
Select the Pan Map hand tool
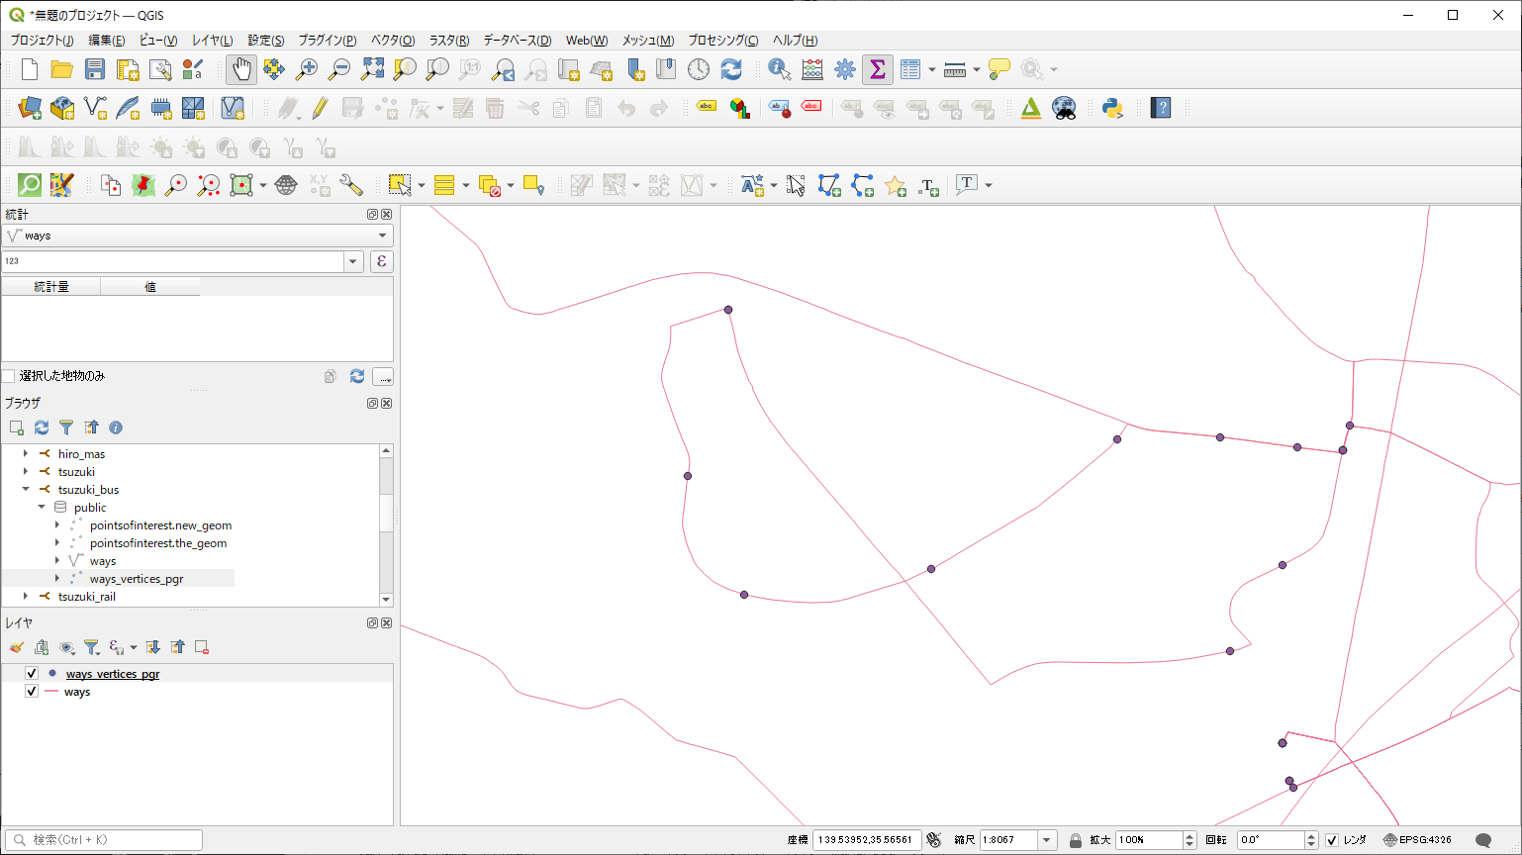pos(241,69)
